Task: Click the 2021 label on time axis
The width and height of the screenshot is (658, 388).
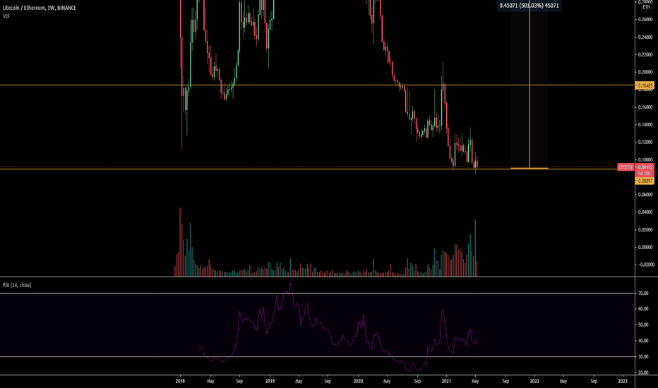Action: [x=446, y=381]
